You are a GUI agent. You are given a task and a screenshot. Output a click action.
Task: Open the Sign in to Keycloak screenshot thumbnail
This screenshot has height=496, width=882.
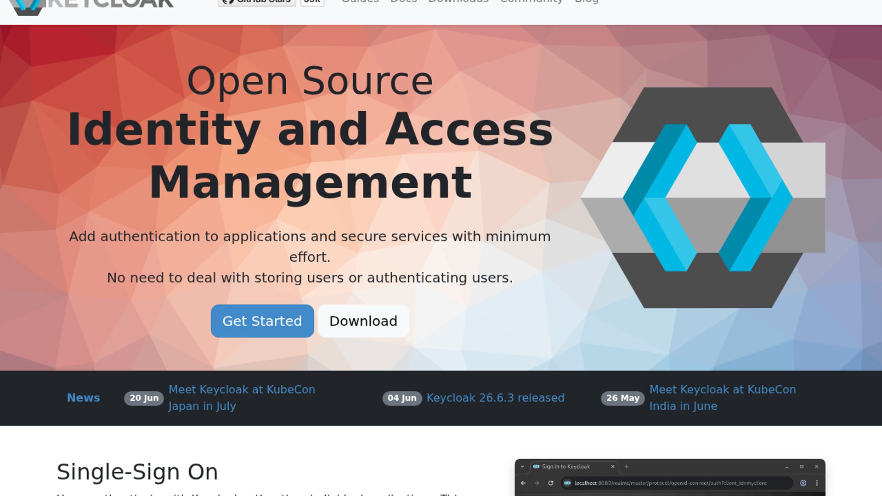670,477
